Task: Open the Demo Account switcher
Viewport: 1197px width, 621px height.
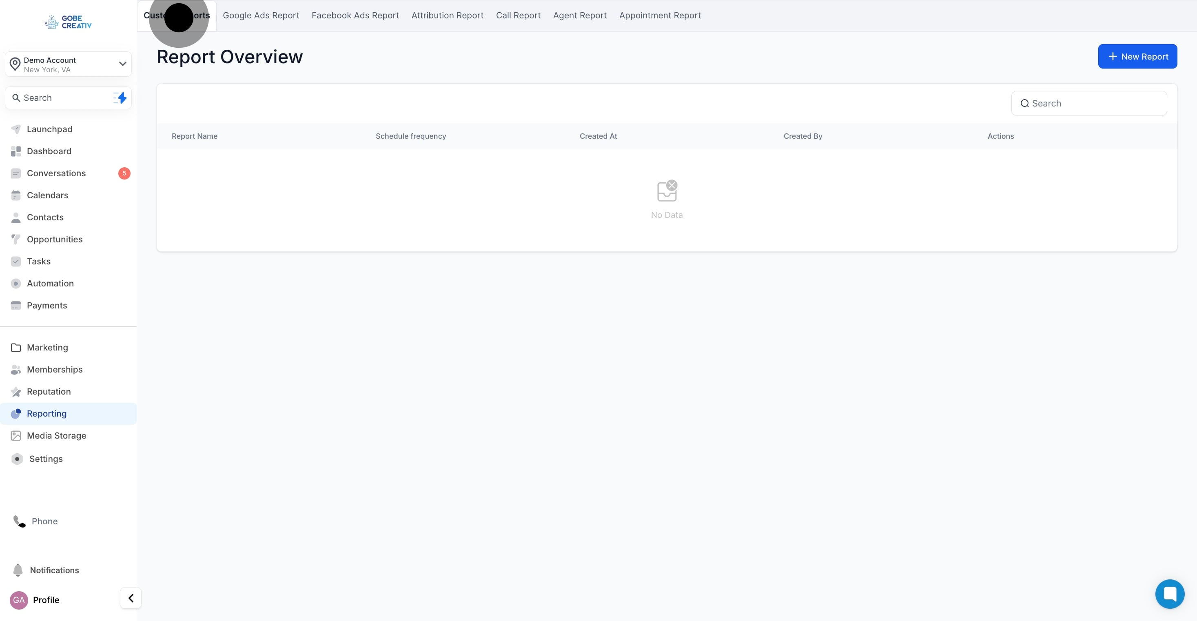Action: (x=68, y=64)
